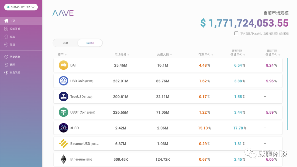Select the Native display toggle
This screenshot has width=297, height=167.
point(90,43)
